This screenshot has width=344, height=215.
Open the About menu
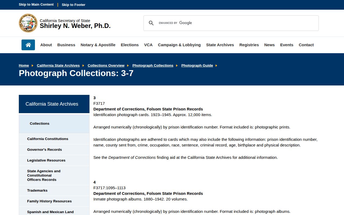coord(46,45)
